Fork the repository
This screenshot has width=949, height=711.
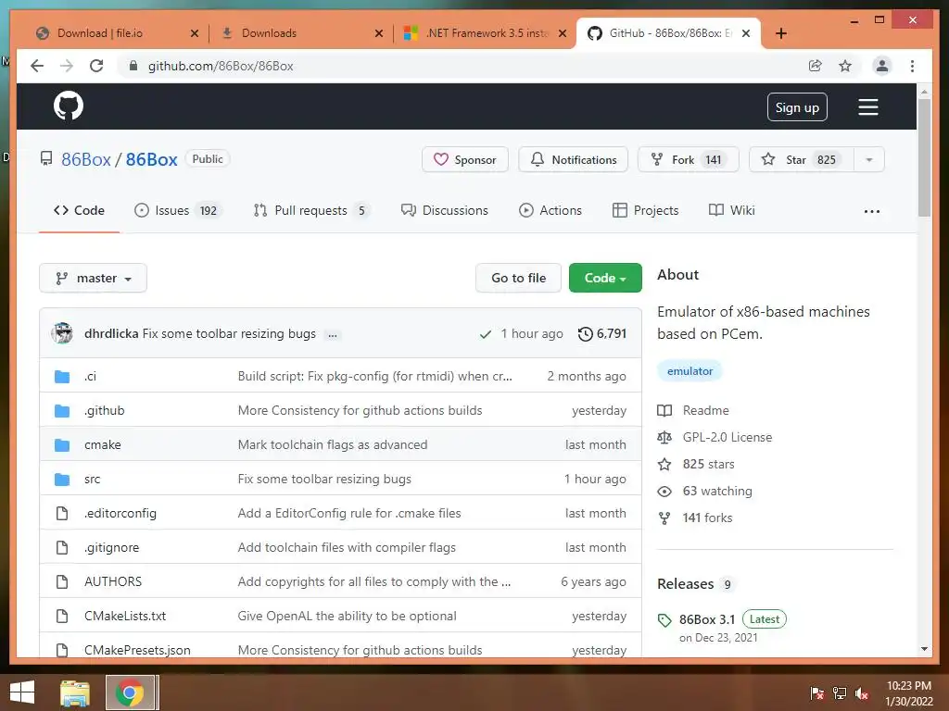tap(689, 160)
